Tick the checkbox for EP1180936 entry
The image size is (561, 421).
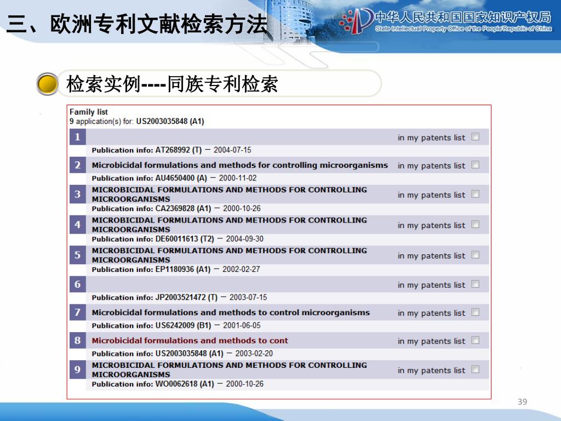tap(475, 255)
